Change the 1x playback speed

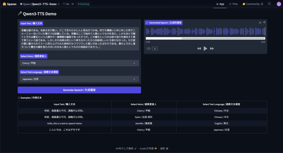pyautogui.click(x=155, y=48)
